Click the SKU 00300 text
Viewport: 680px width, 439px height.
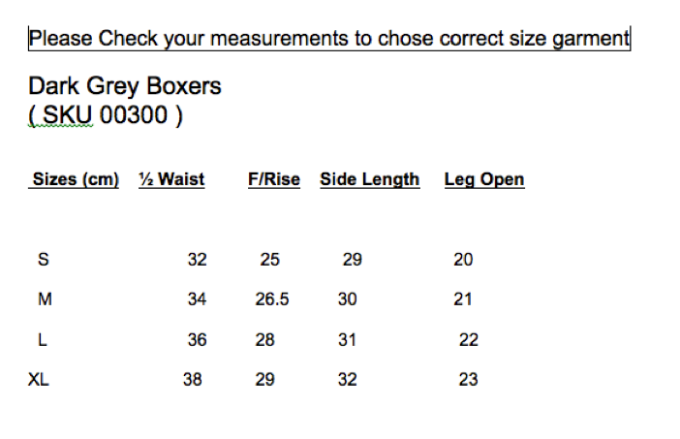click(106, 116)
